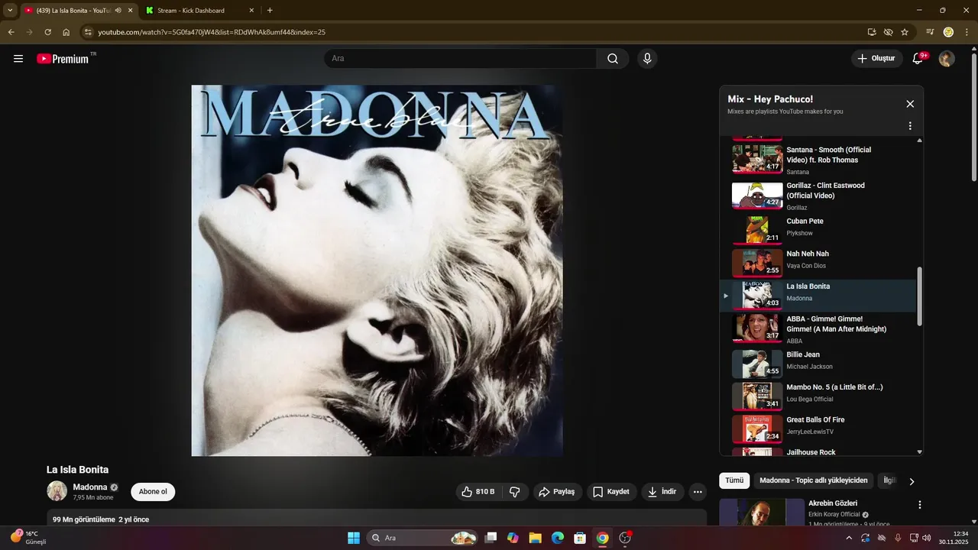Open the Madonna channel name link
This screenshot has width=978, height=550.
pos(90,487)
